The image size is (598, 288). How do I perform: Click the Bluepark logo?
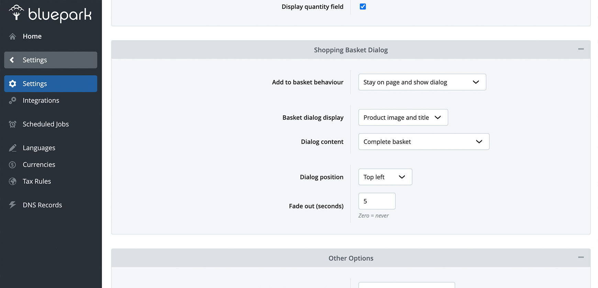point(50,14)
